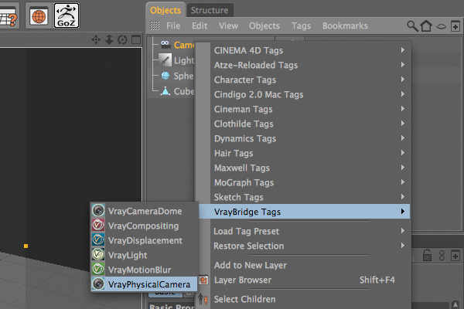Click the GoZ toolbar icon
The width and height of the screenshot is (464, 309).
pyautogui.click(x=67, y=15)
